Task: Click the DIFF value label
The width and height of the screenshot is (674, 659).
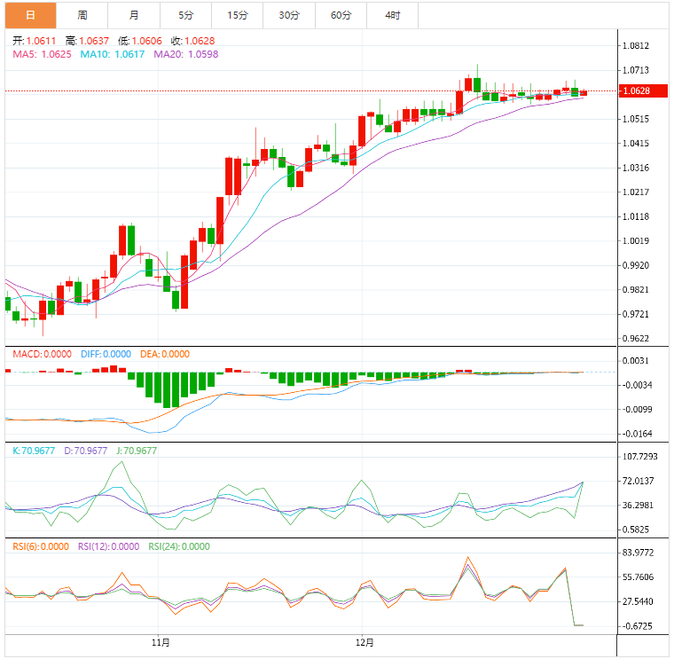Action: click(106, 354)
